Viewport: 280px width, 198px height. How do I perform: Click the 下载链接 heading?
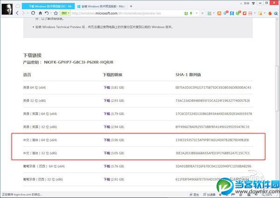click(32, 55)
